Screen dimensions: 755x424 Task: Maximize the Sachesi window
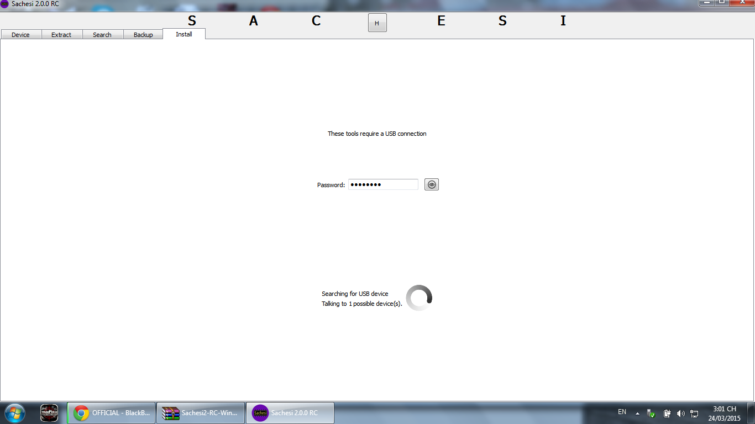[722, 2]
